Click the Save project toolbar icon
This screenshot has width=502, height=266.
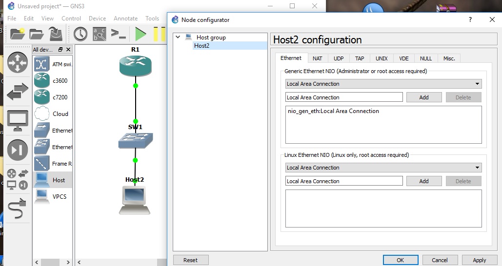click(x=56, y=34)
